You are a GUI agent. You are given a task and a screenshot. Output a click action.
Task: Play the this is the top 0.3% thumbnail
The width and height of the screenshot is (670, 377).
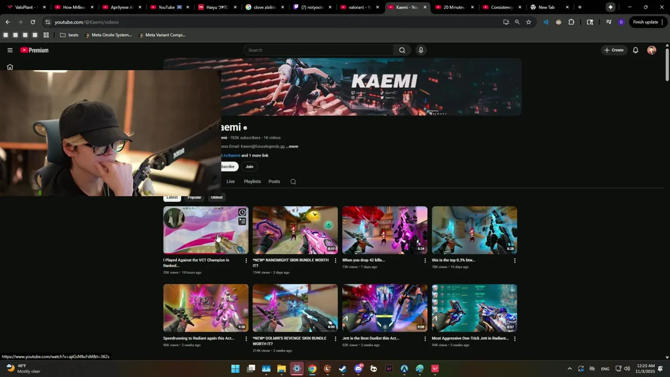(474, 230)
